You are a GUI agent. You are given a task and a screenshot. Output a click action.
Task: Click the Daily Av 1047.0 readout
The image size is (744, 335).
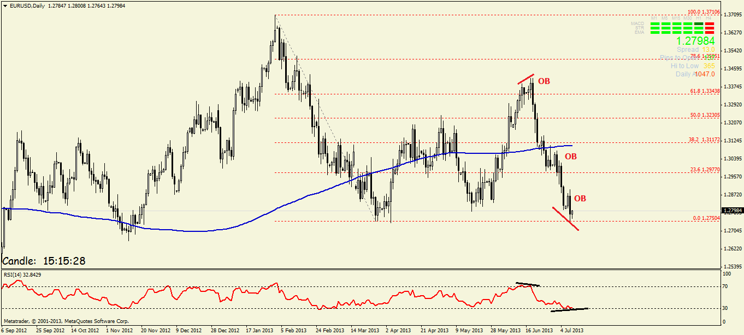tap(695, 74)
